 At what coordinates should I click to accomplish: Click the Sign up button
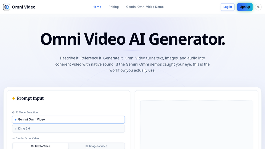coord(245,7)
